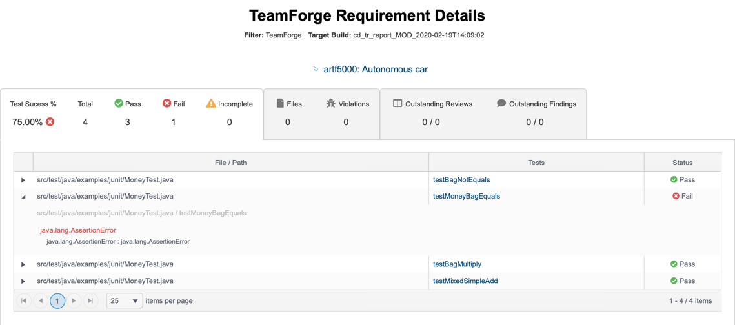735x325 pixels.
Task: Switch to the Files and Violations tab
Action: point(321,113)
